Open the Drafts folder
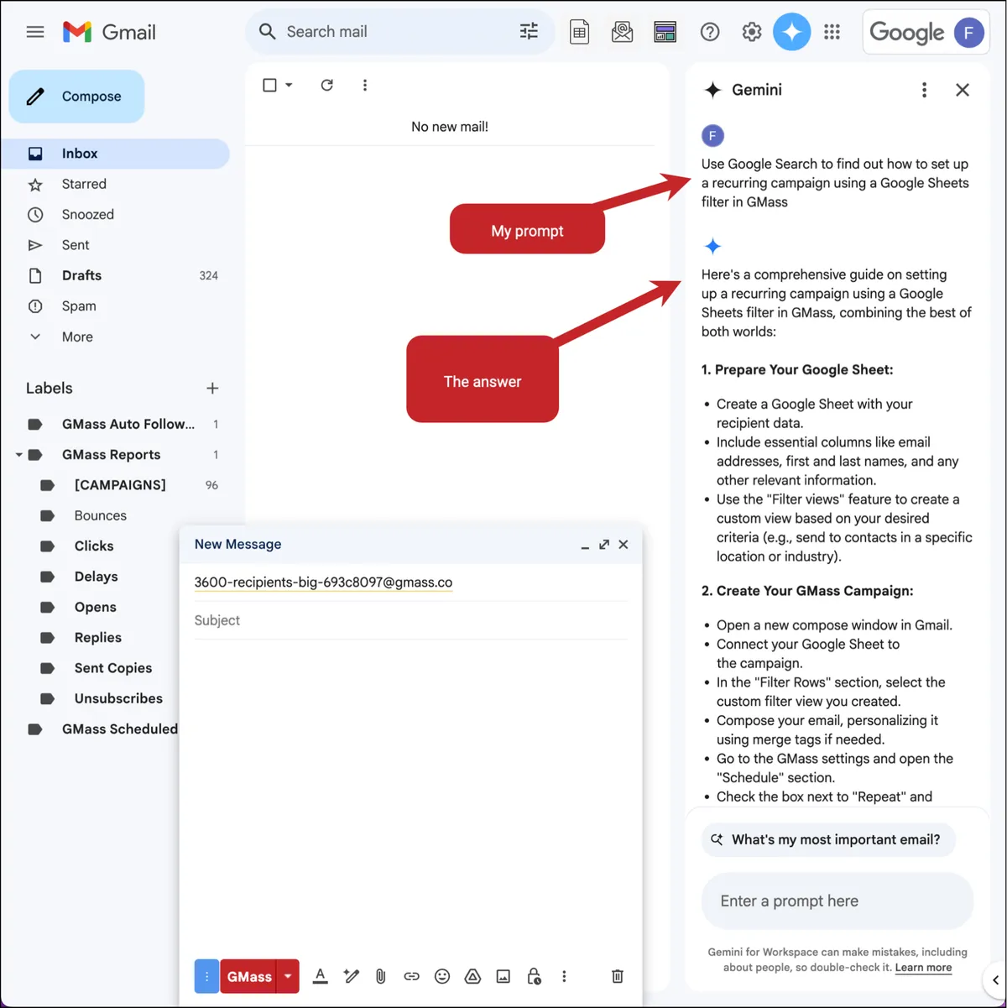The width and height of the screenshot is (1007, 1008). 81,275
